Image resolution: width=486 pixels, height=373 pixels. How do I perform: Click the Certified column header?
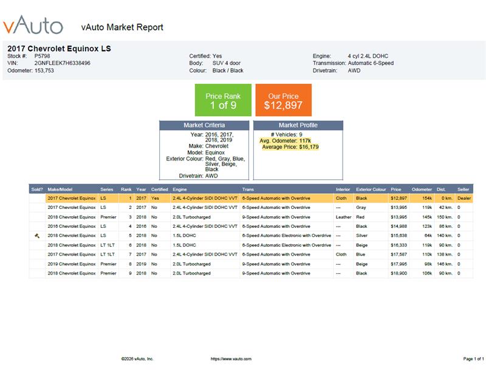click(159, 189)
